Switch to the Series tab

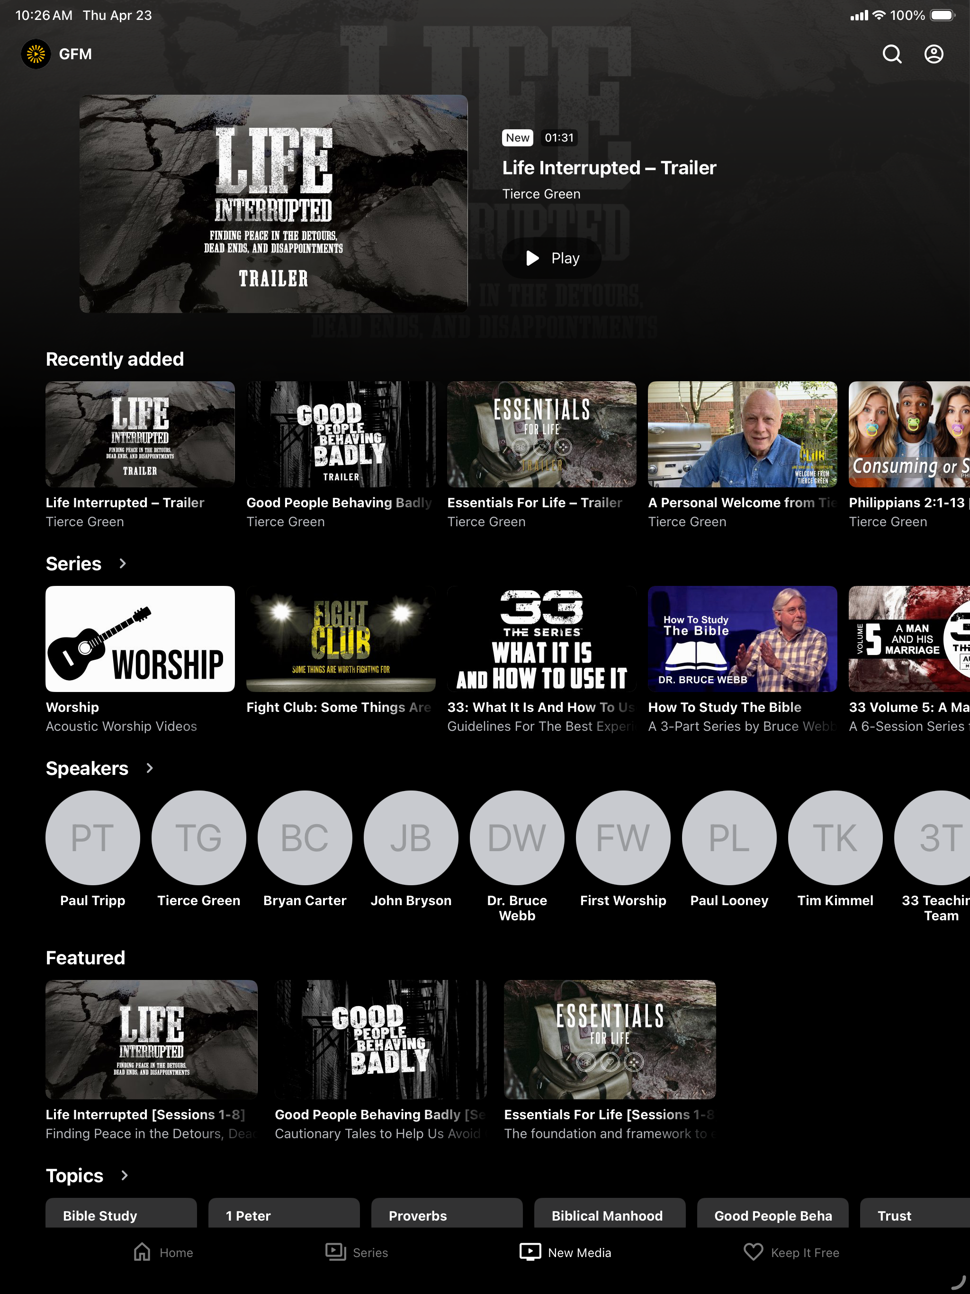coord(356,1252)
